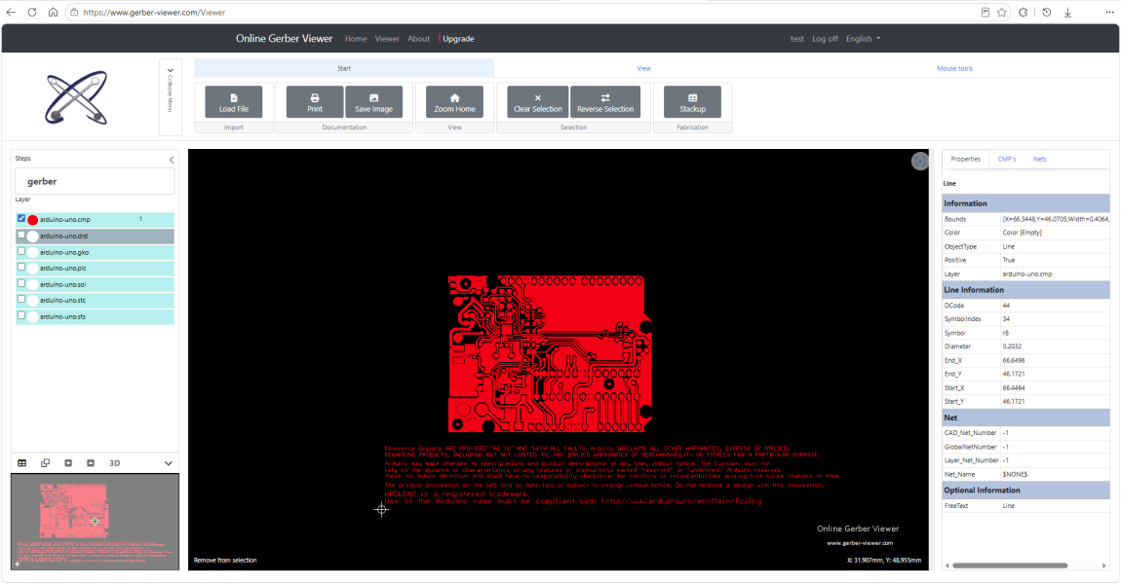
Task: Open the Stackup tool
Action: click(x=692, y=102)
